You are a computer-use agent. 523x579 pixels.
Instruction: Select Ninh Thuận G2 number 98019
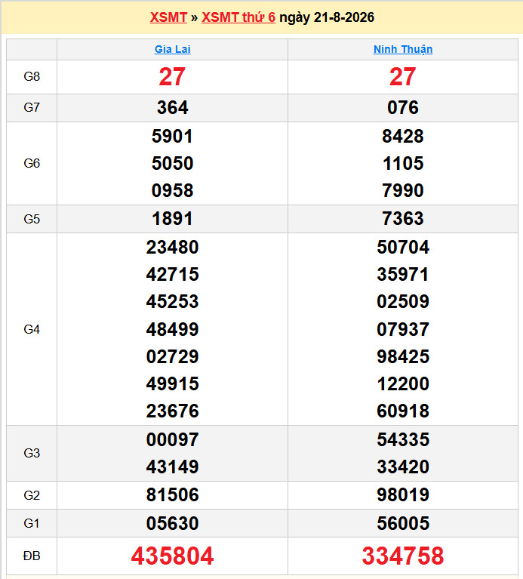(x=403, y=494)
